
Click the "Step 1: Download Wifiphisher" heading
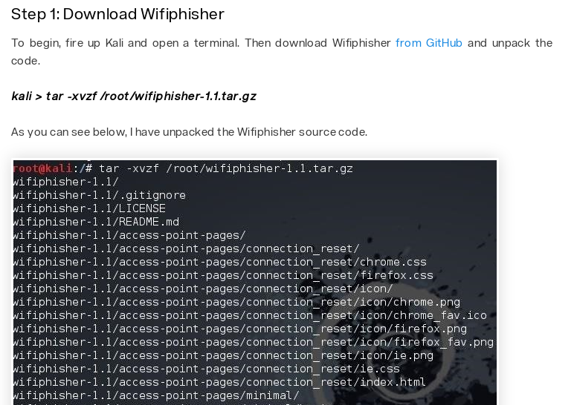point(117,14)
